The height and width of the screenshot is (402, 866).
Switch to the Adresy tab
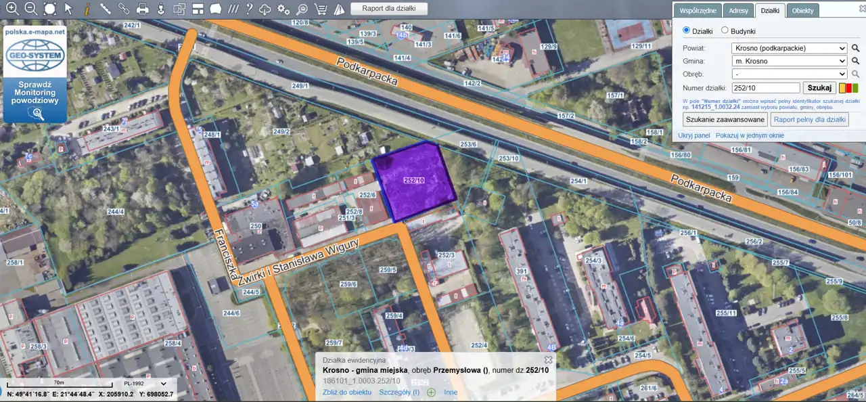pos(738,11)
